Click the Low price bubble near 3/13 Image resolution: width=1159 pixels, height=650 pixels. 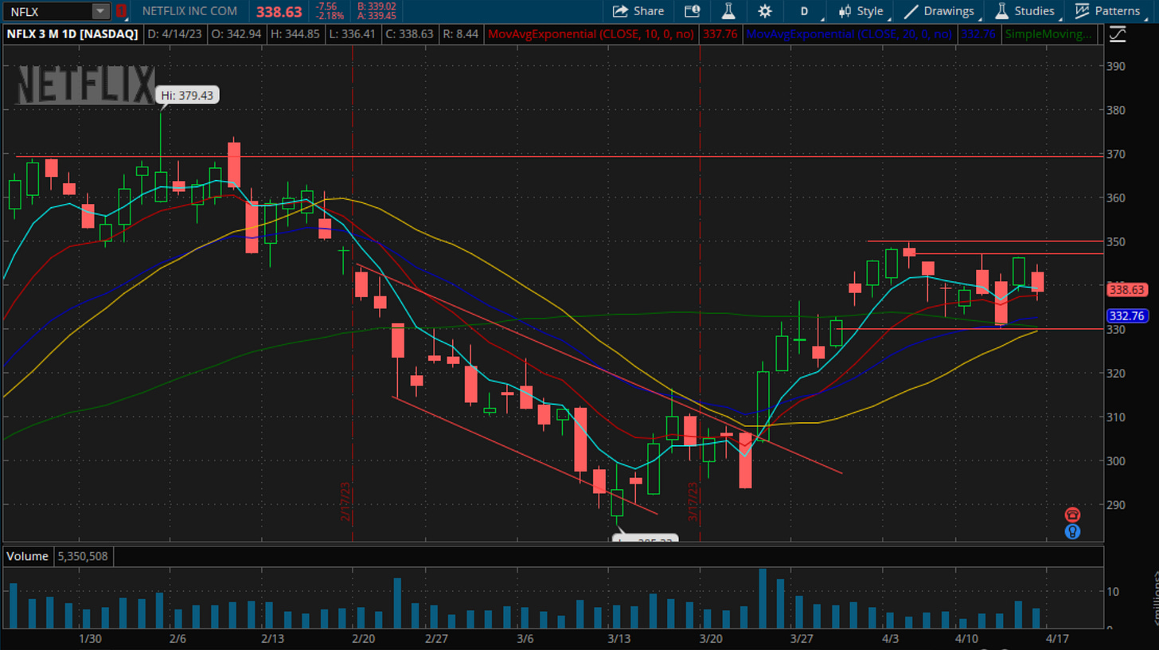click(646, 538)
